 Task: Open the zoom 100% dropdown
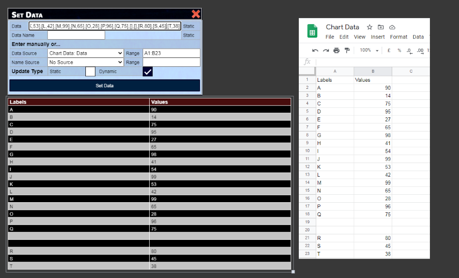pos(369,50)
